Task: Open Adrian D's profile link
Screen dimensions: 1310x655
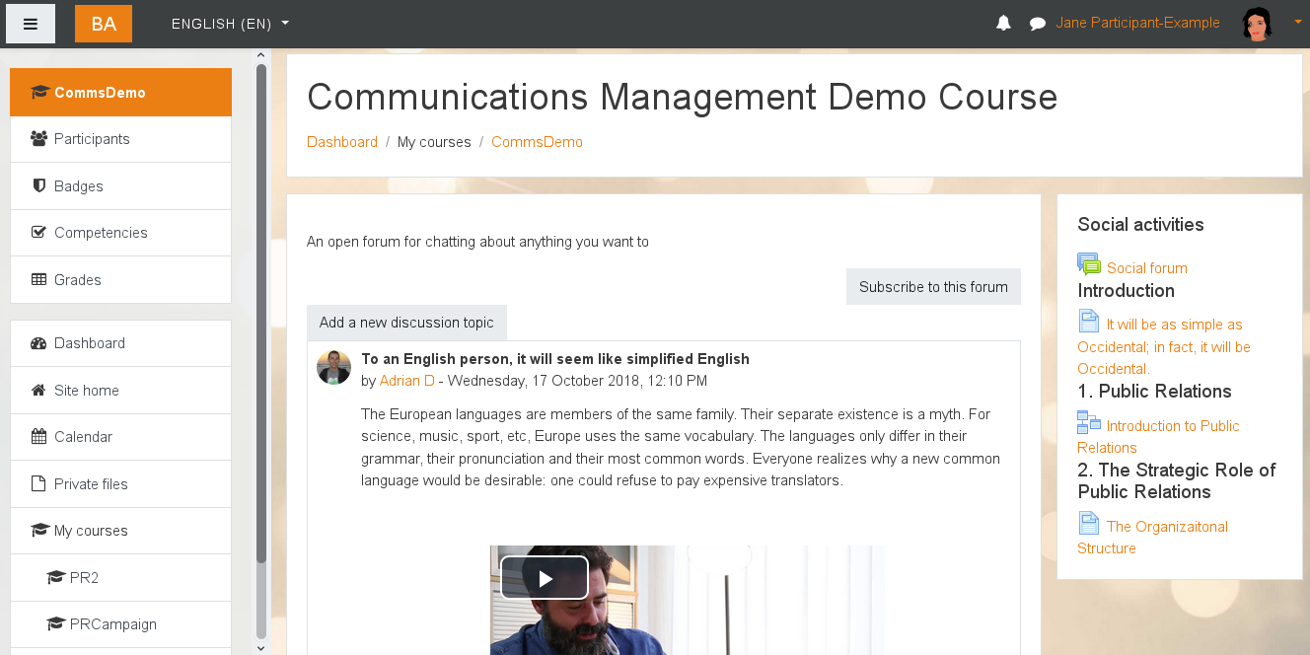Action: [406, 380]
